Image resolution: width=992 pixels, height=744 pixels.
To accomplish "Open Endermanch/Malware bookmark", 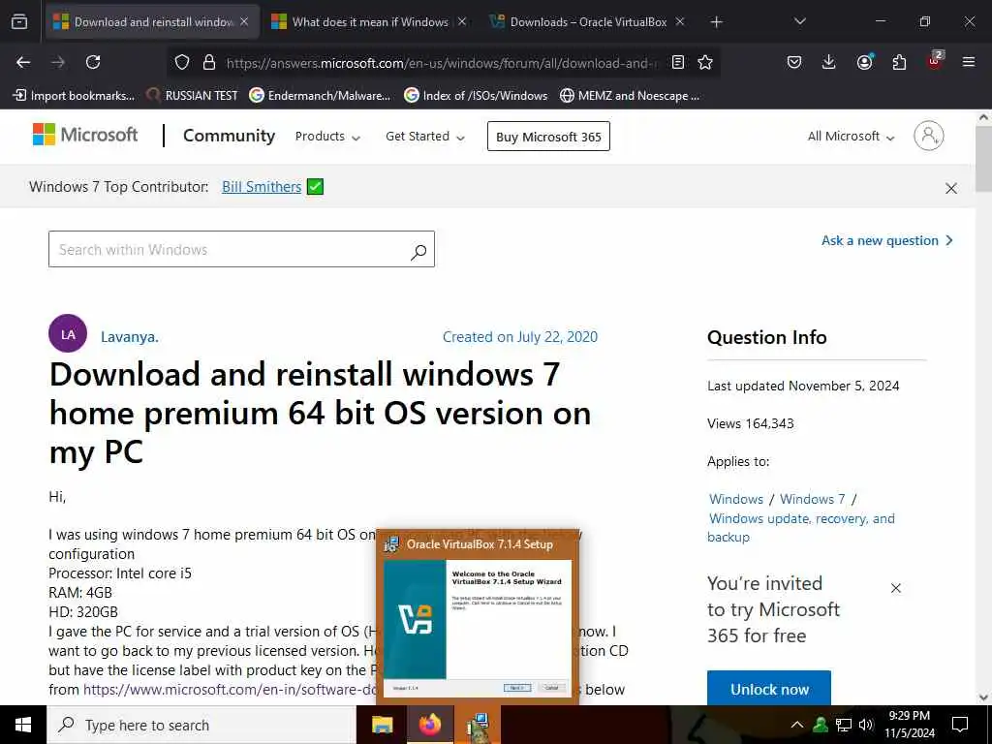I will (320, 96).
